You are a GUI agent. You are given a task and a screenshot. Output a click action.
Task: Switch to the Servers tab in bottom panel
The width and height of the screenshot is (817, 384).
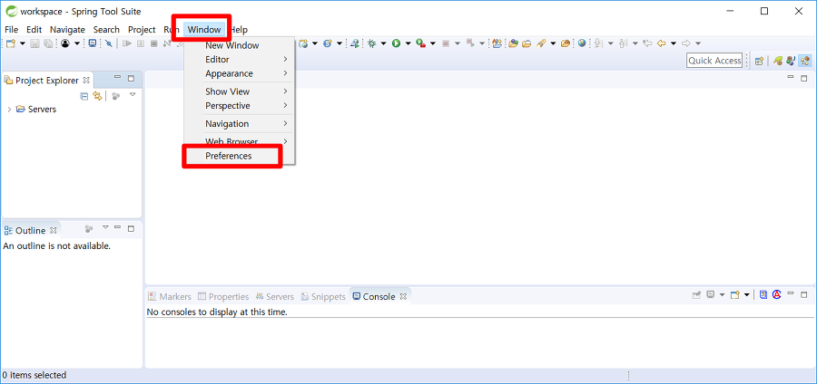point(274,297)
